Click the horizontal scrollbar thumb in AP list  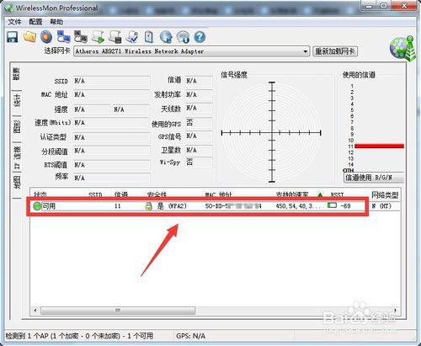(x=118, y=311)
